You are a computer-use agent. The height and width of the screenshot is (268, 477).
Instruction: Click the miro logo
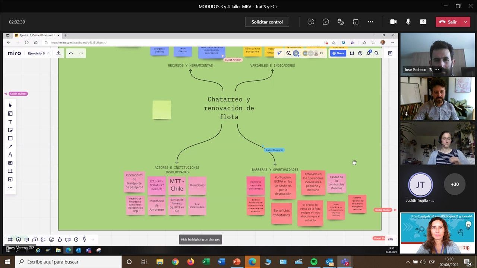[15, 53]
